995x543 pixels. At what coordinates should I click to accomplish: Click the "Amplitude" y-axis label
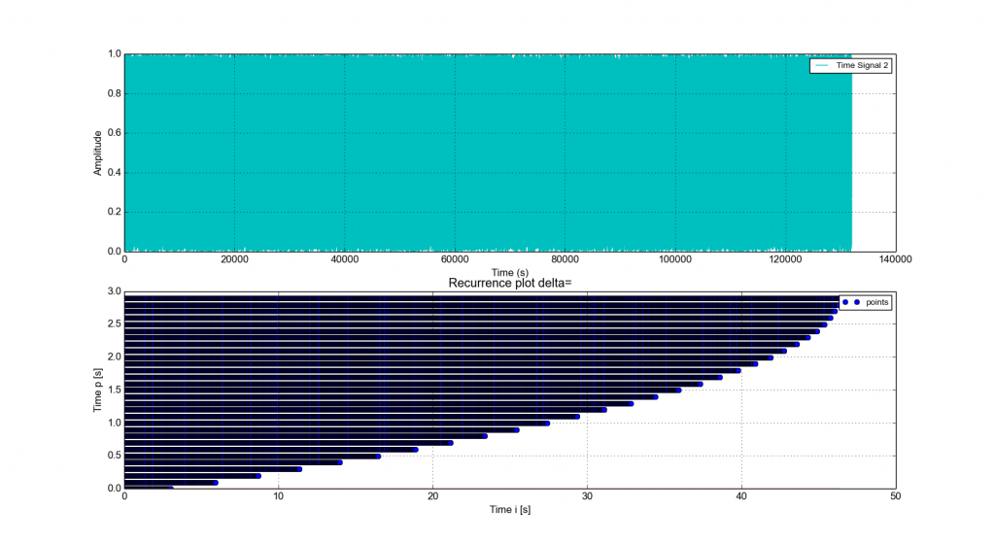(x=97, y=153)
